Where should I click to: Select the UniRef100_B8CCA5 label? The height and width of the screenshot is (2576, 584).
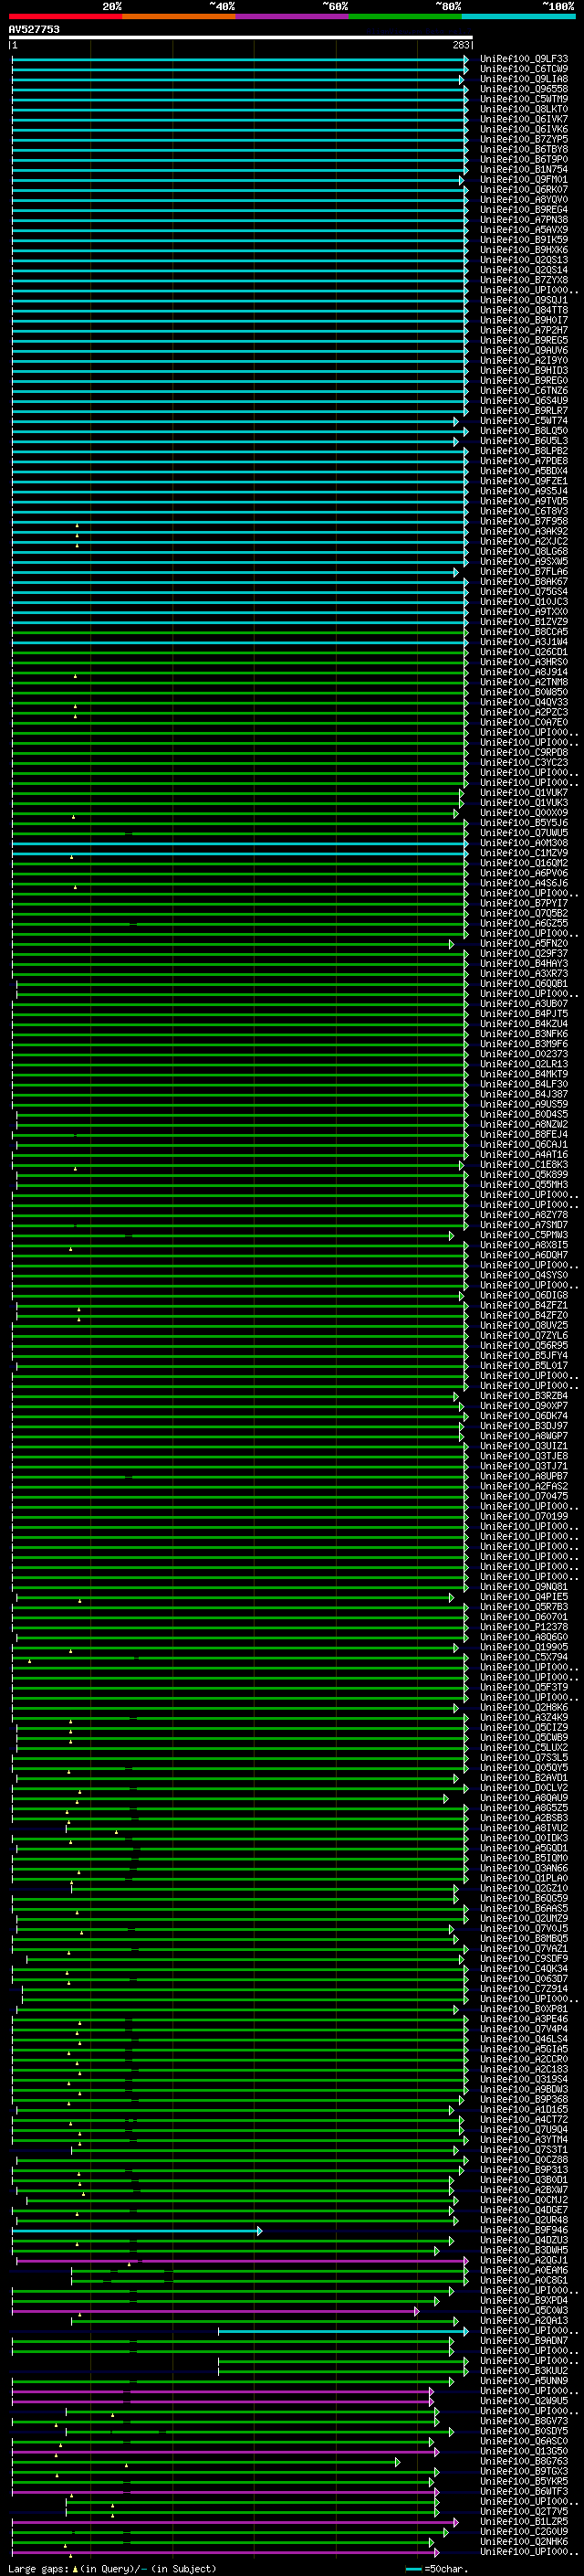pyautogui.click(x=524, y=632)
